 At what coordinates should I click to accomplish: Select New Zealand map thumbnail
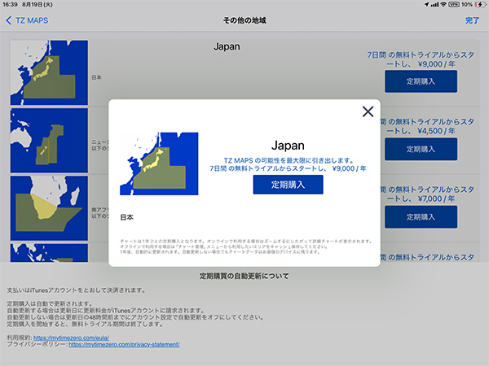coord(49,141)
